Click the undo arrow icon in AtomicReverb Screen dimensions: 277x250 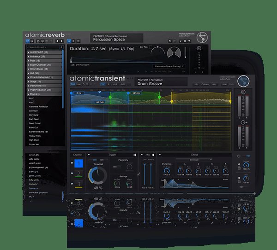tap(170, 41)
